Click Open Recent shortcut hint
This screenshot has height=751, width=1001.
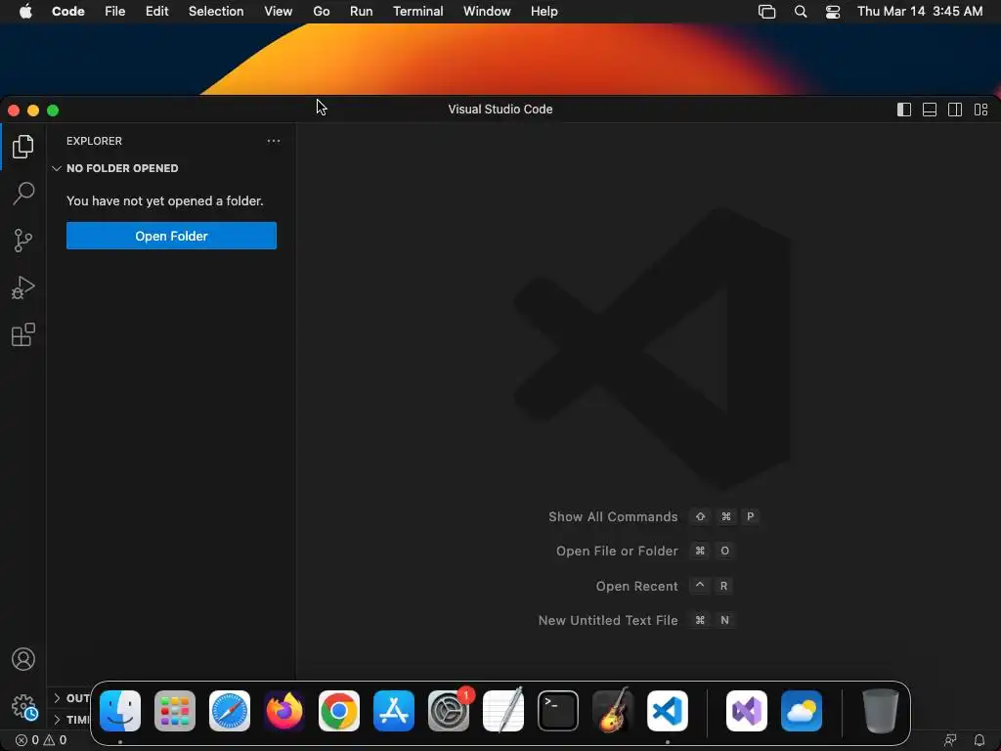click(665, 587)
